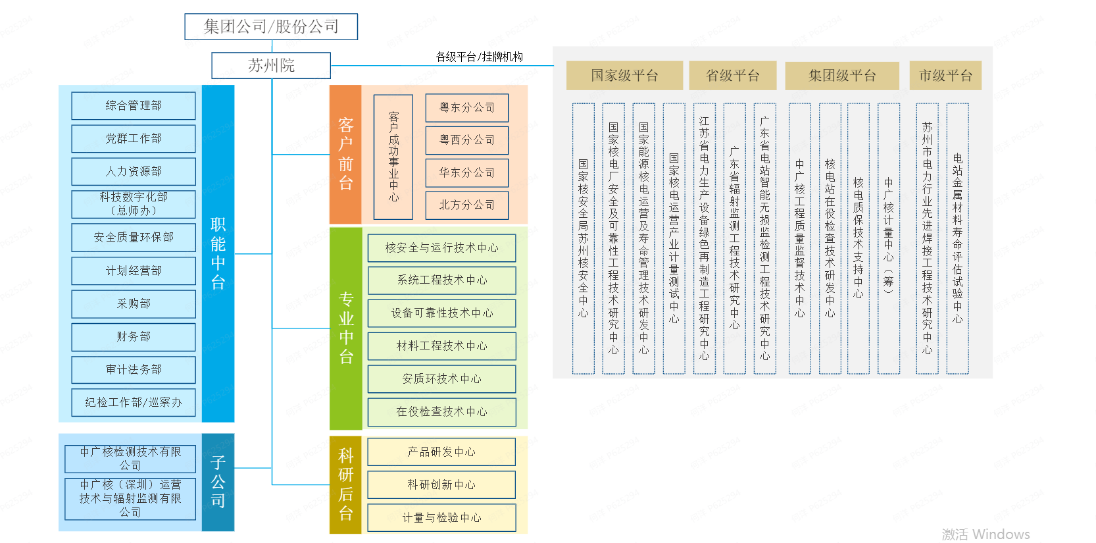Select the 计量与检验中心 box
This screenshot has width=1096, height=543.
point(442,518)
